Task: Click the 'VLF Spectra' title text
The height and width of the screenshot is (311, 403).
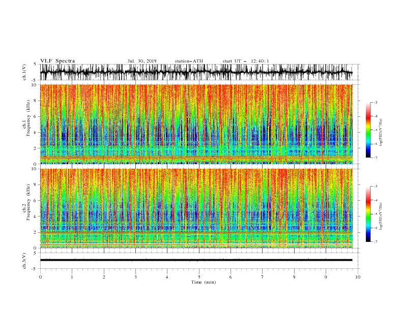Action: coord(57,61)
